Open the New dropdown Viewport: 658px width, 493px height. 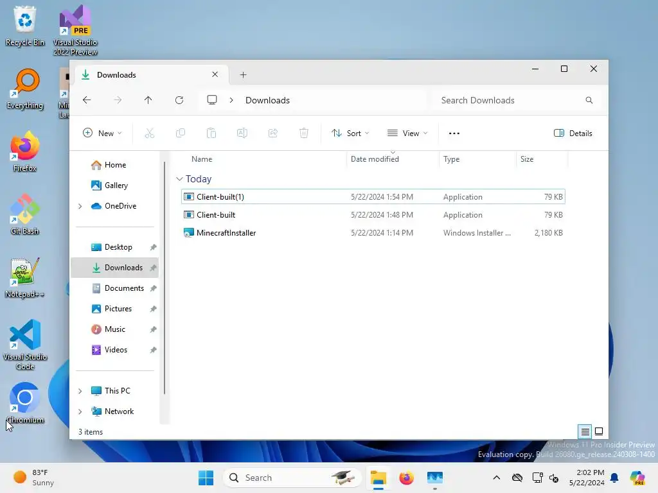coord(102,134)
